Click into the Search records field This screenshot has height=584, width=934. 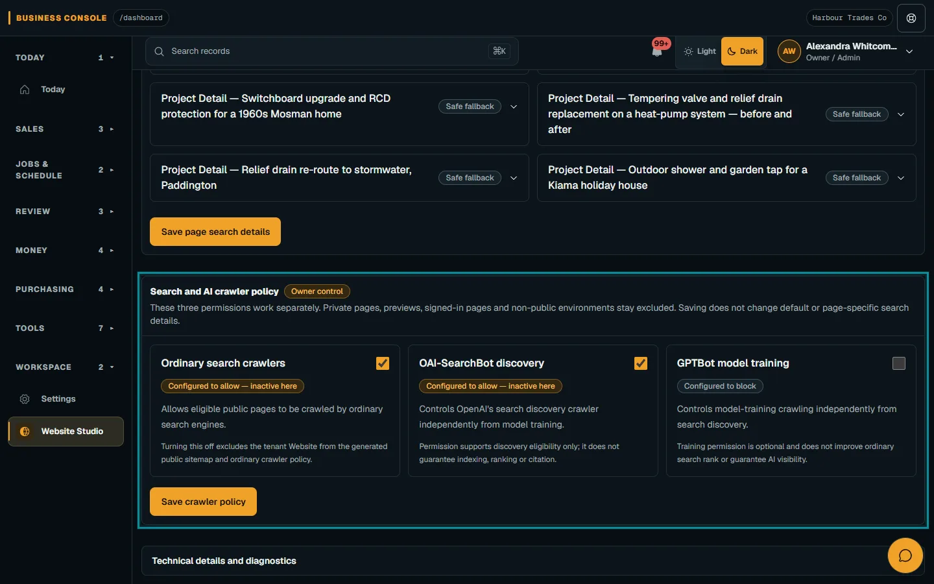pyautogui.click(x=331, y=51)
